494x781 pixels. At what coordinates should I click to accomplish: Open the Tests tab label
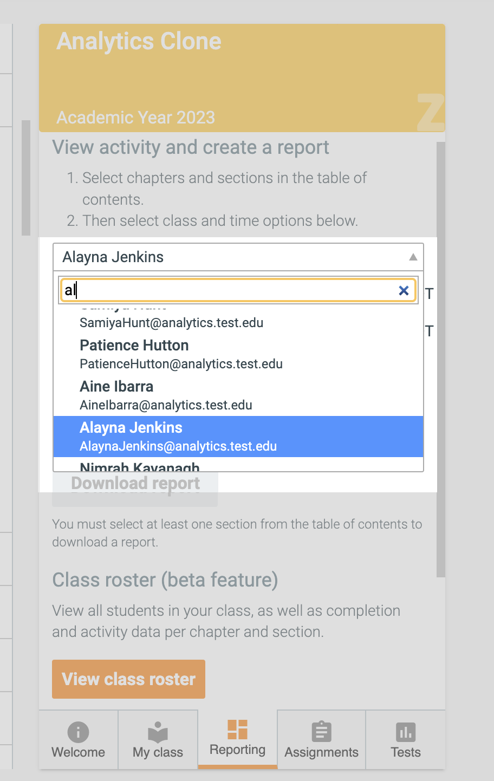coord(406,752)
